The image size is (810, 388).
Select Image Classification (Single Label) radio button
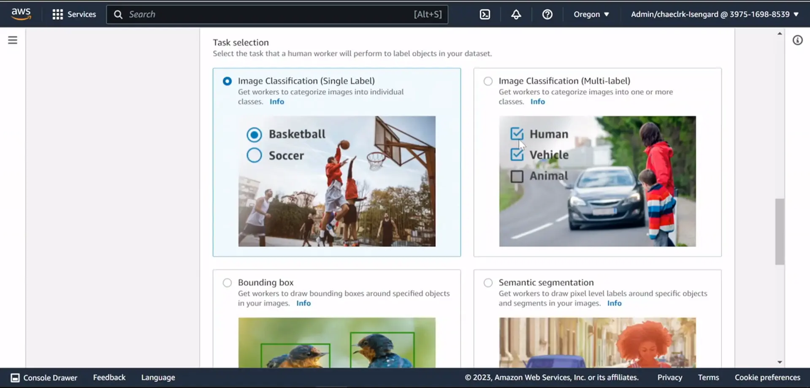(x=227, y=81)
